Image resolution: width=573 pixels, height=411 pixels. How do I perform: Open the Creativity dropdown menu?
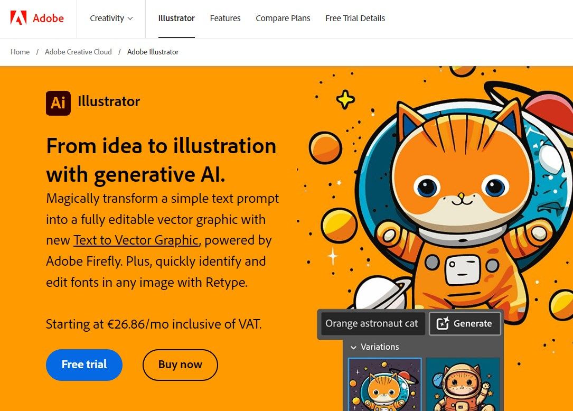point(111,18)
